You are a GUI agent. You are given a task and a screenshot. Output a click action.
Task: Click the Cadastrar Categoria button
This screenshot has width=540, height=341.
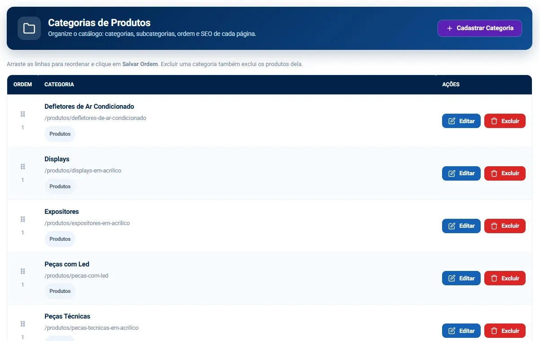tap(479, 28)
